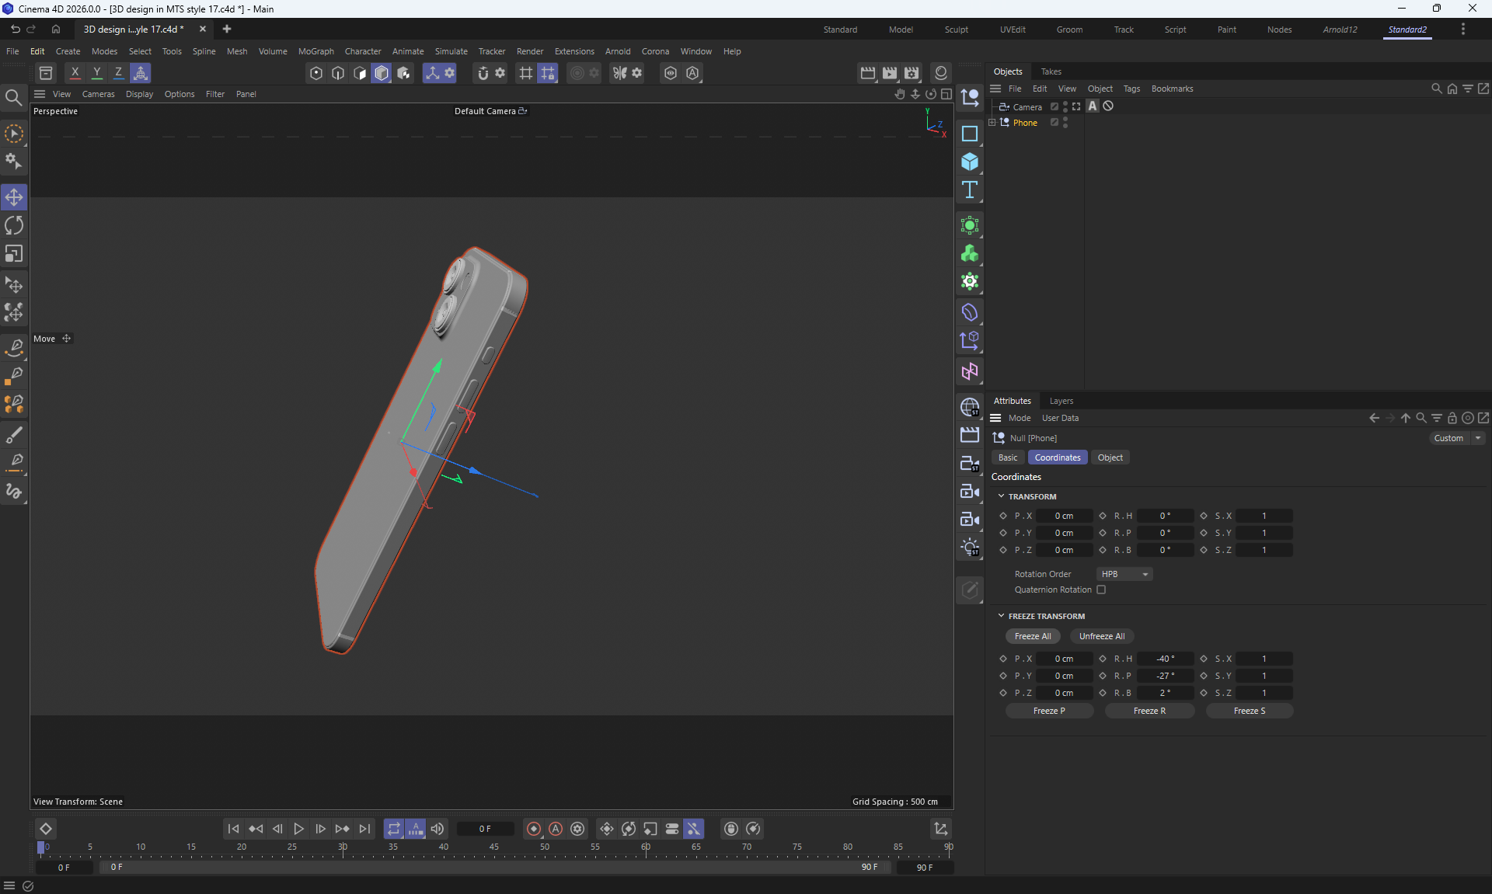This screenshot has height=894, width=1492.
Task: Select the Paint brush tool icon
Action: point(14,434)
